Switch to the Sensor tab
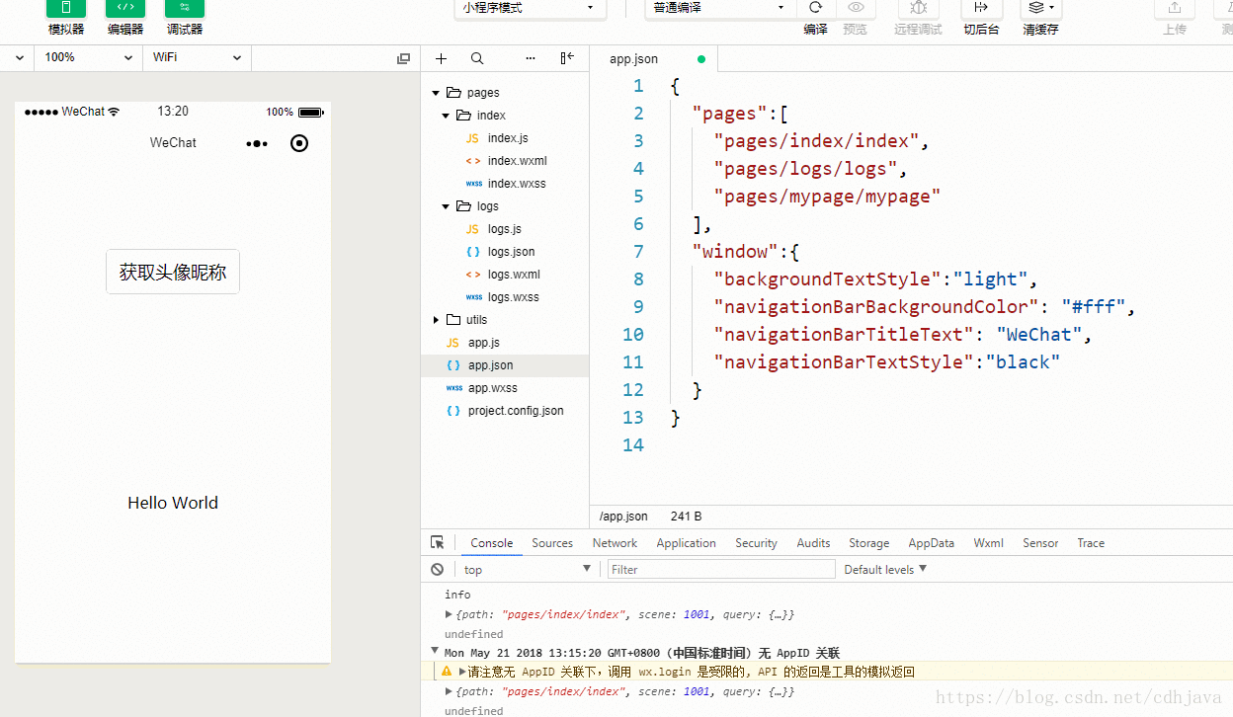The image size is (1233, 717). pyautogui.click(x=1040, y=543)
